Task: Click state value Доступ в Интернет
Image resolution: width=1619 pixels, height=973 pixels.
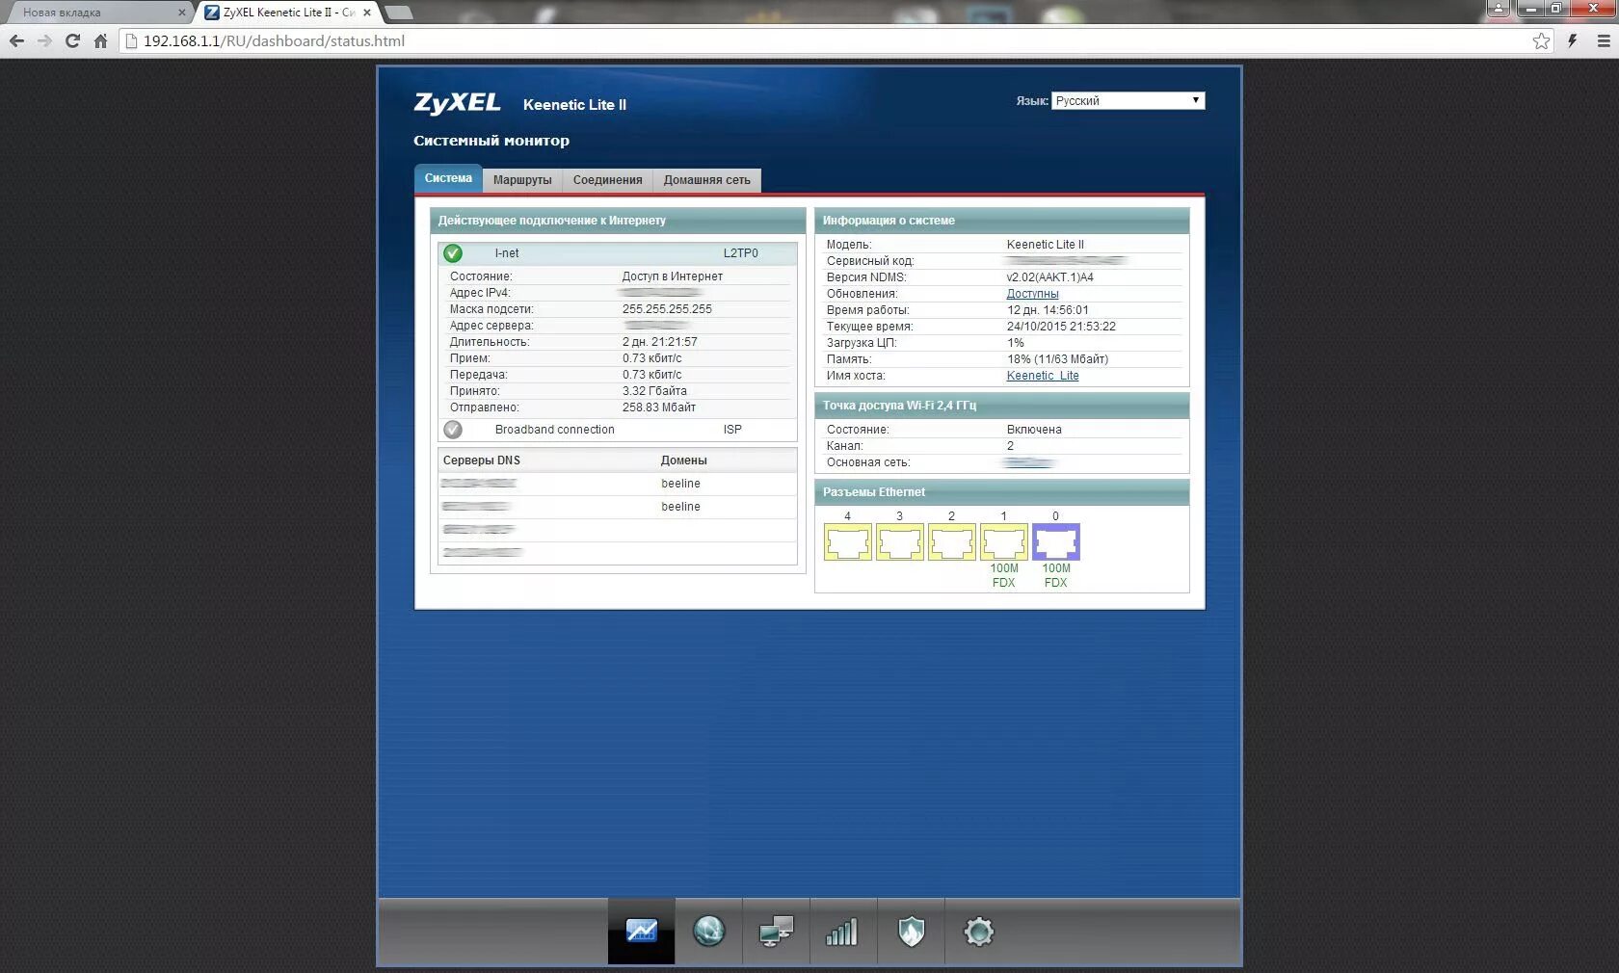Action: pyautogui.click(x=672, y=276)
